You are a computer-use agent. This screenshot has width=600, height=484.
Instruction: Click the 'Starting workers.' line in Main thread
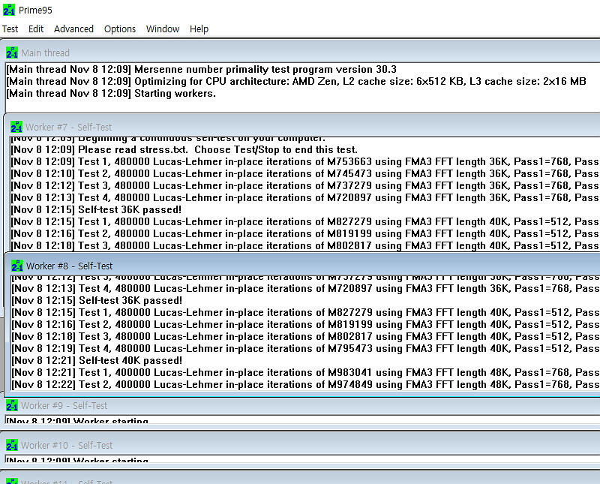[111, 94]
